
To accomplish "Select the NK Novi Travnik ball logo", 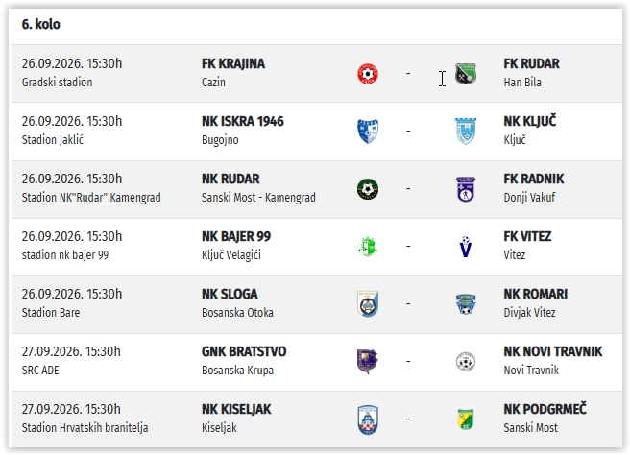I will (x=466, y=362).
